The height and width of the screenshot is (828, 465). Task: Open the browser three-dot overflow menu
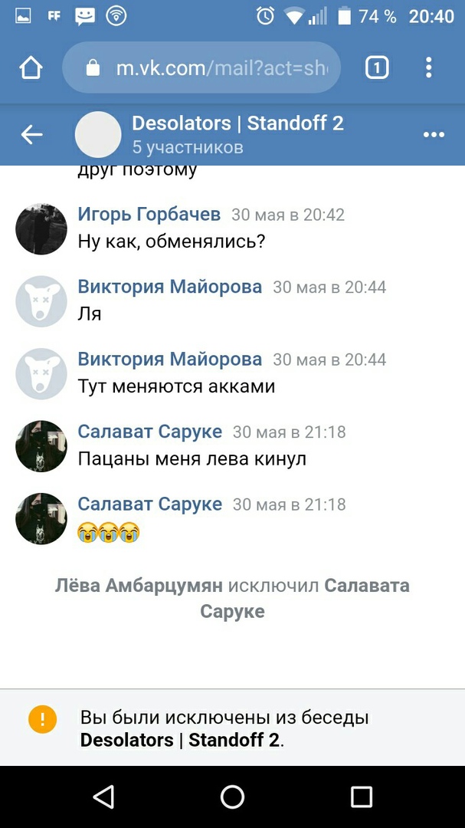[x=428, y=68]
